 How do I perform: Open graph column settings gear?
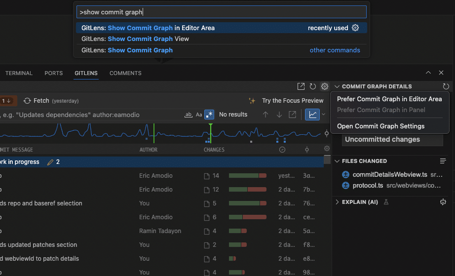[x=327, y=149]
